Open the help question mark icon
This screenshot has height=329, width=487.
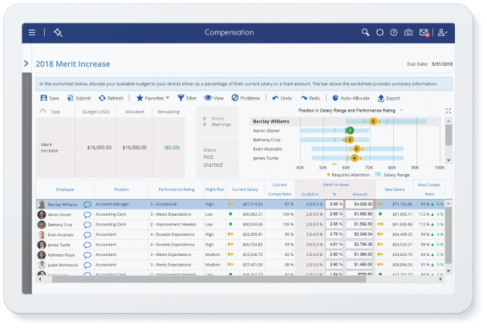coord(394,33)
